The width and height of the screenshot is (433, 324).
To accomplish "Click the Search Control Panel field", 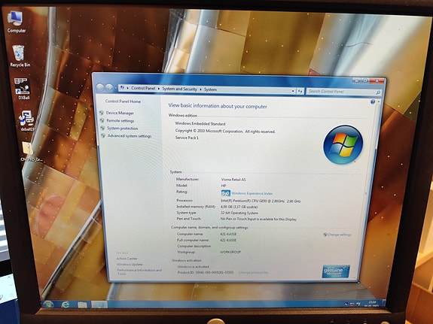I will point(343,92).
